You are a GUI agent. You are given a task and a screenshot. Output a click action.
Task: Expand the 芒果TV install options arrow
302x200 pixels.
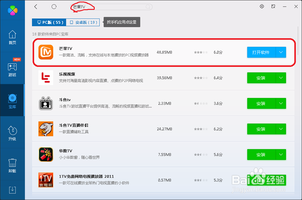(x=280, y=52)
